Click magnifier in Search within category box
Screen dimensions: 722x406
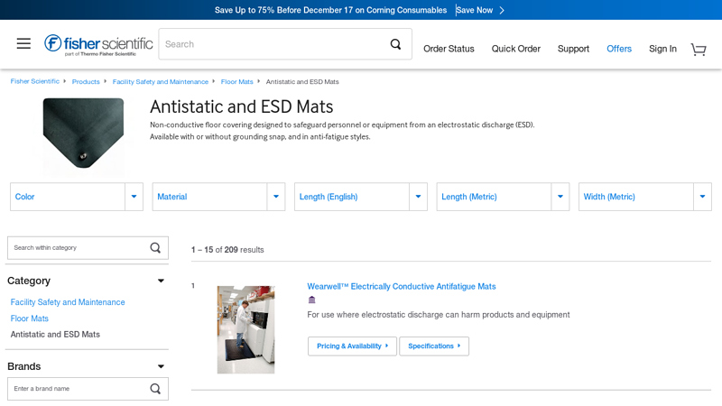click(x=155, y=248)
